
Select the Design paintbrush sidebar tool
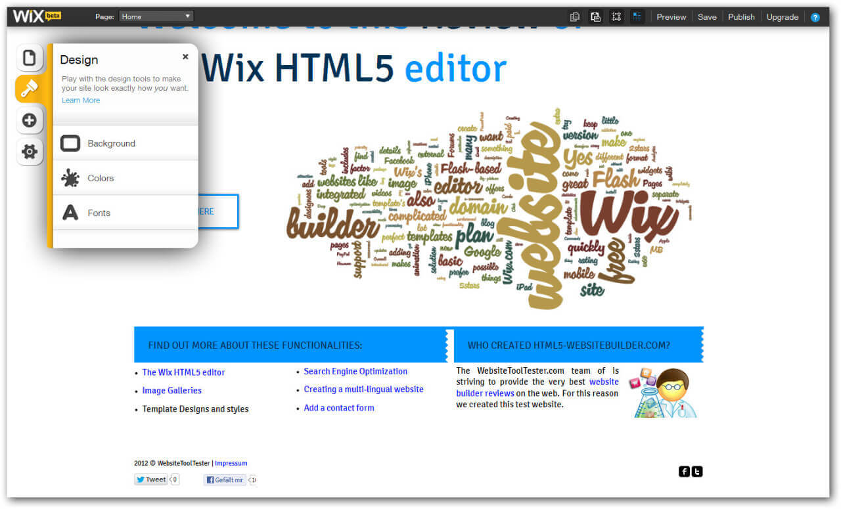coord(30,89)
